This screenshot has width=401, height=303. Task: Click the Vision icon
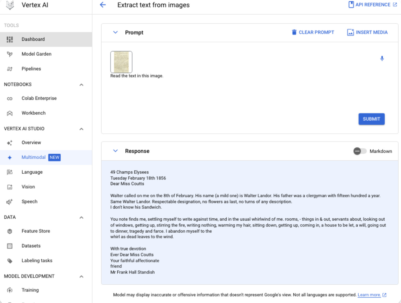10,187
